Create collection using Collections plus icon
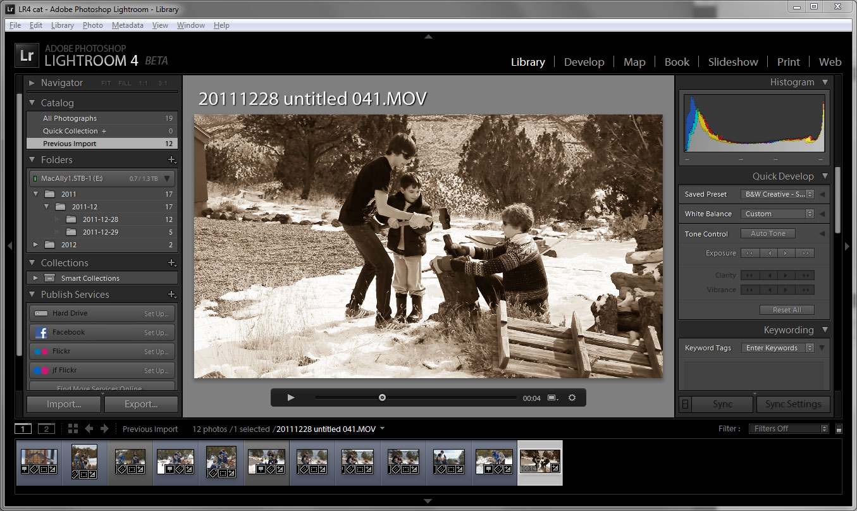This screenshot has height=511, width=857. point(171,263)
